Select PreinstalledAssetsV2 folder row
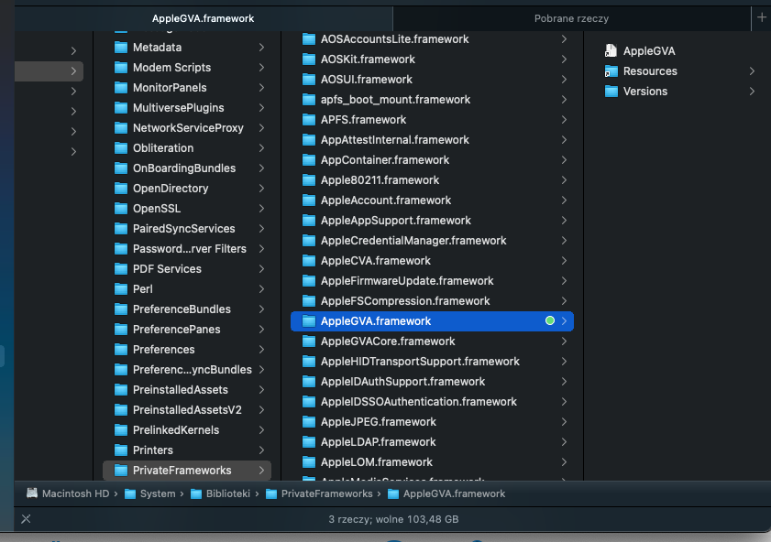The width and height of the screenshot is (771, 542). click(187, 409)
